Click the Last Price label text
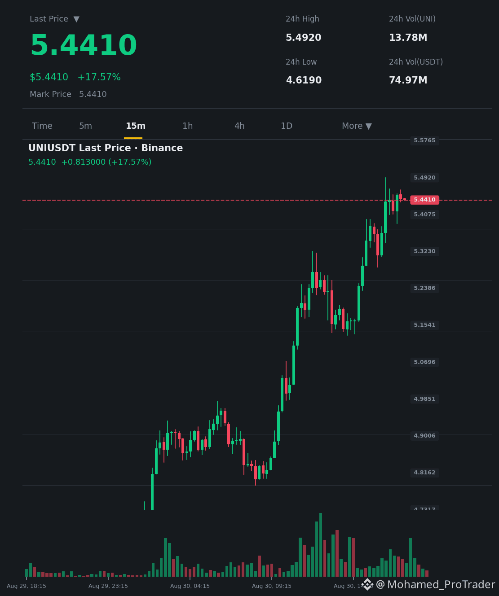 point(49,19)
